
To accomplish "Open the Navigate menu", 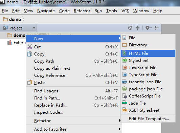I will [46, 11].
